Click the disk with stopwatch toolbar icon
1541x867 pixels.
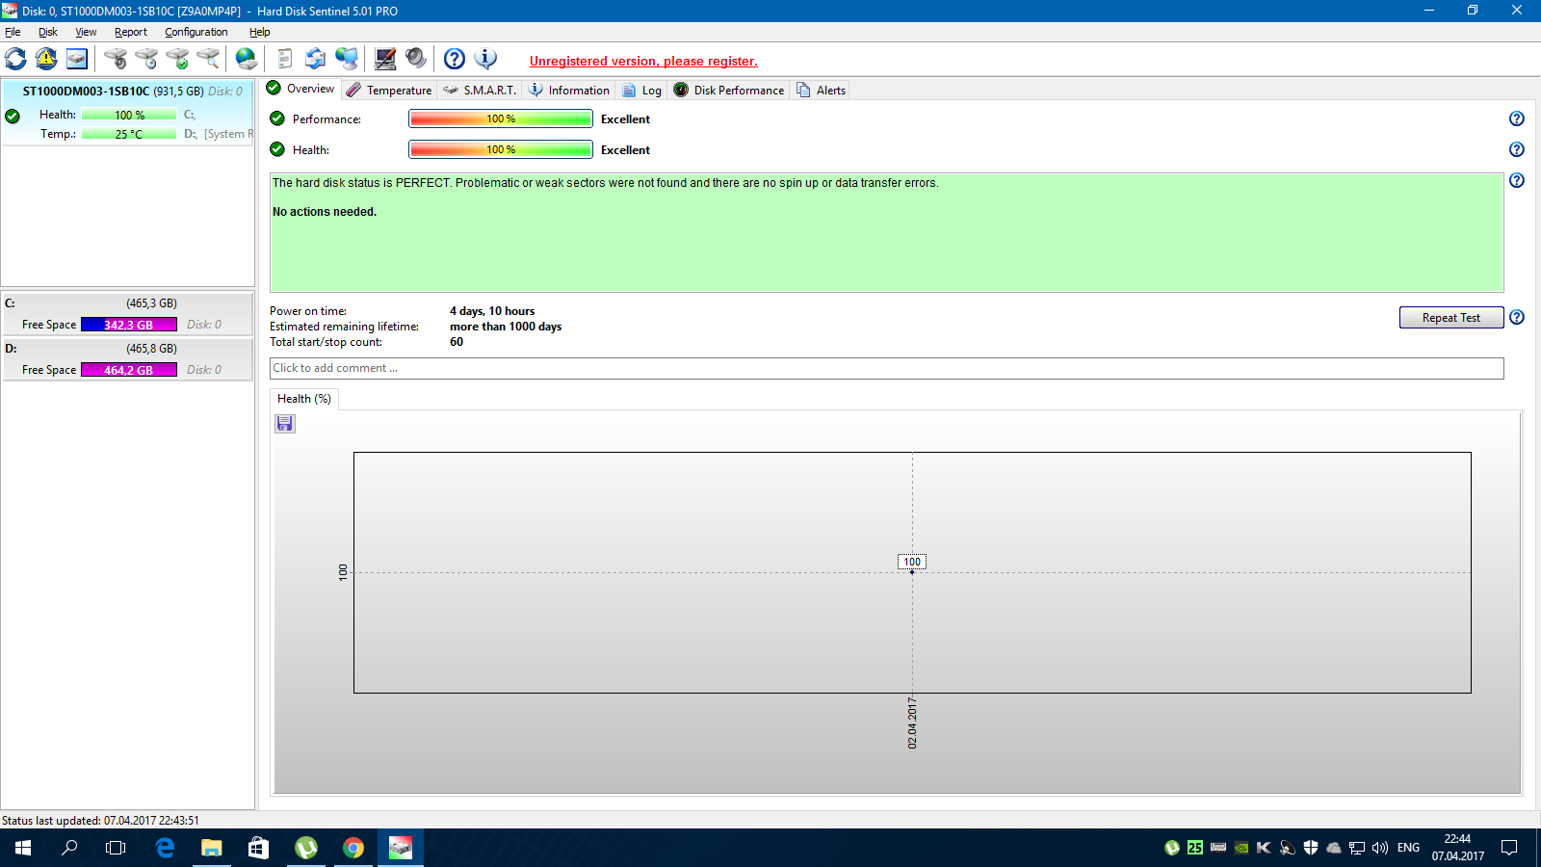coord(146,59)
